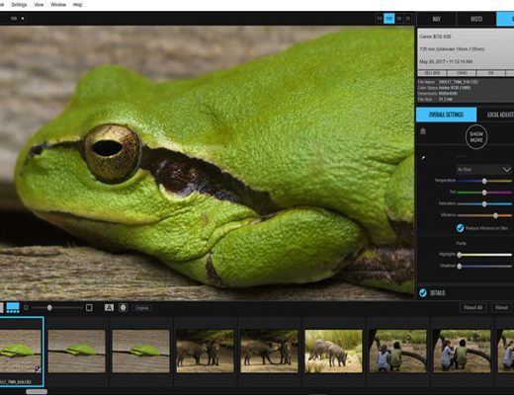Toggle the DETAILS section checkbox

tap(423, 293)
